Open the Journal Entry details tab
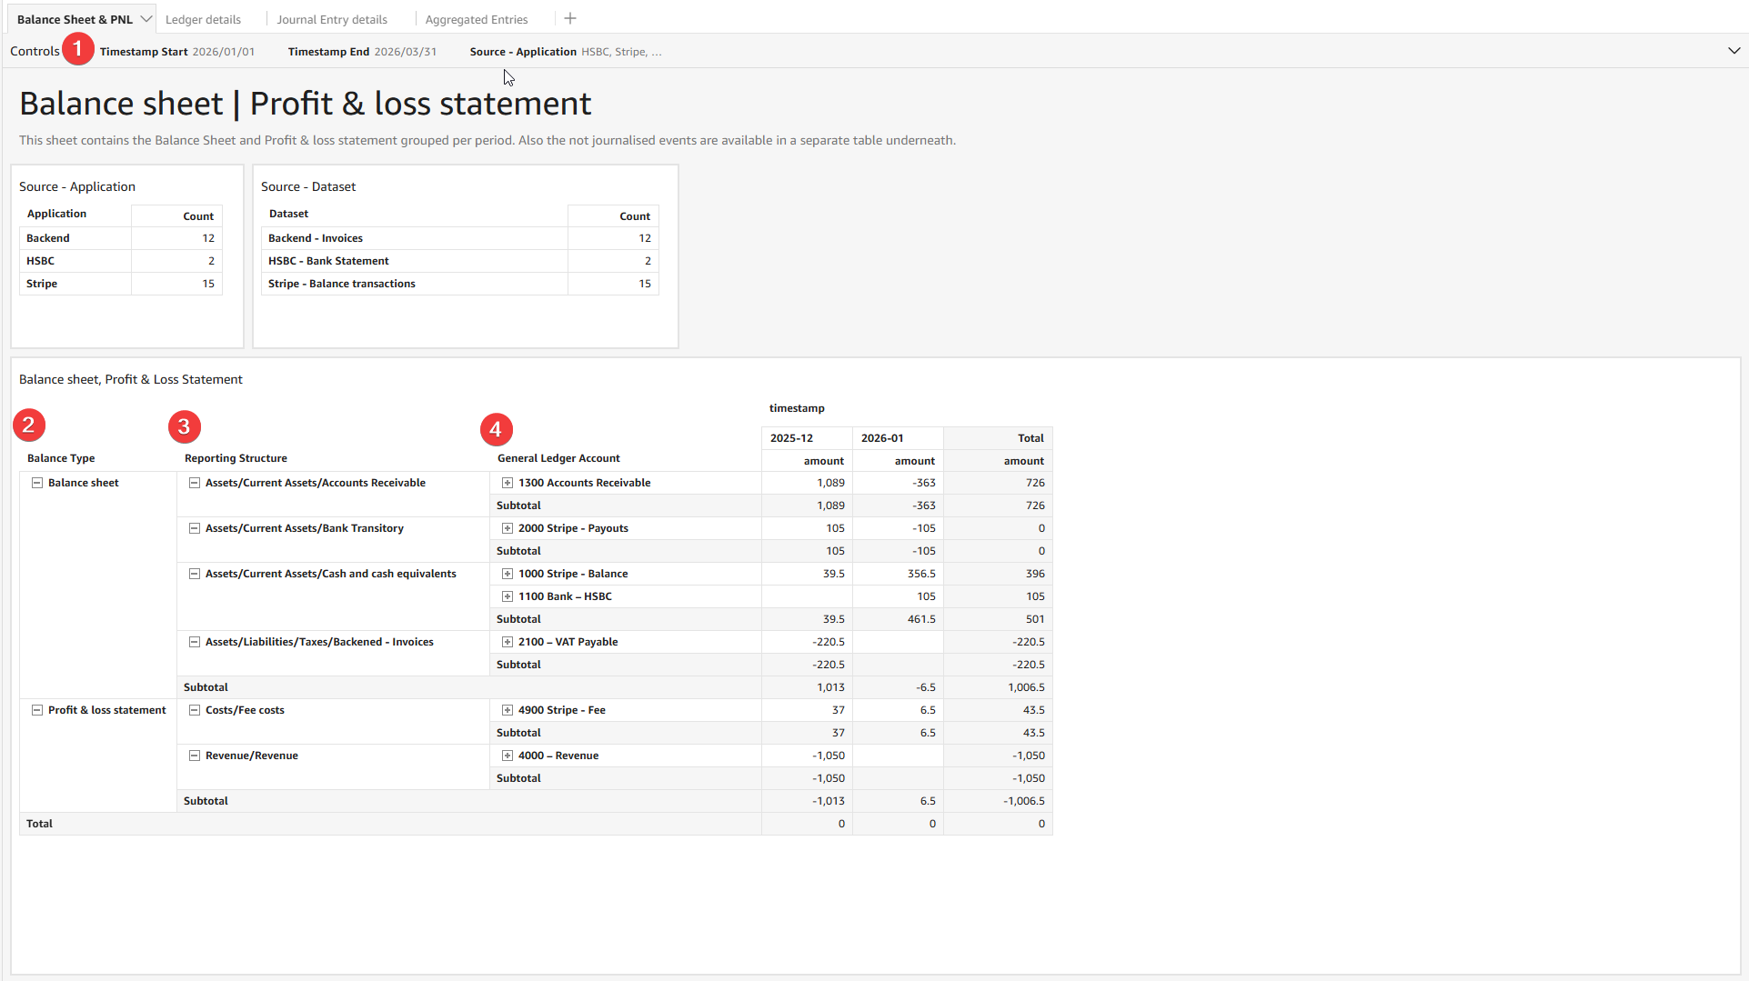The image size is (1749, 981). 332,19
